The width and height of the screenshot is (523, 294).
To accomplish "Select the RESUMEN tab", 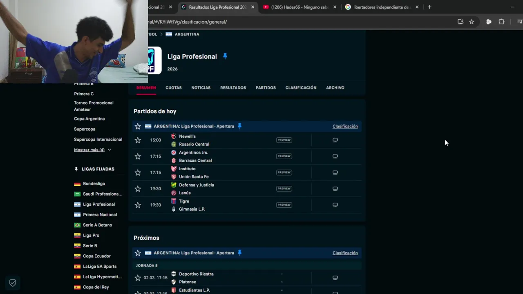I will [x=146, y=88].
